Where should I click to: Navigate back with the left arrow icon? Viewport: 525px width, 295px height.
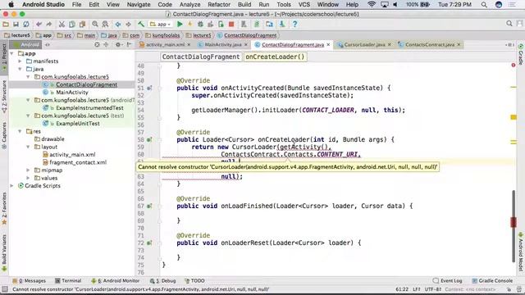[118, 24]
